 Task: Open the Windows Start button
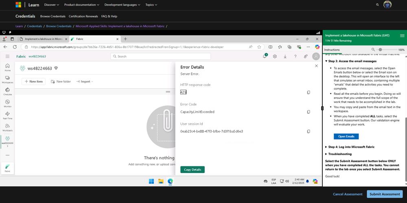click(151, 181)
